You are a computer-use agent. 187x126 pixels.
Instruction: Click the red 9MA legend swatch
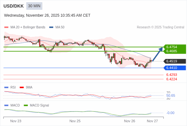(x=22, y=88)
